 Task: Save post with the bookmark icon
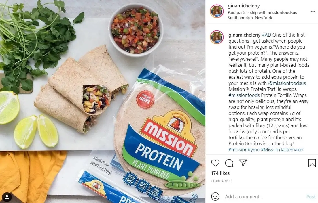[312, 163]
